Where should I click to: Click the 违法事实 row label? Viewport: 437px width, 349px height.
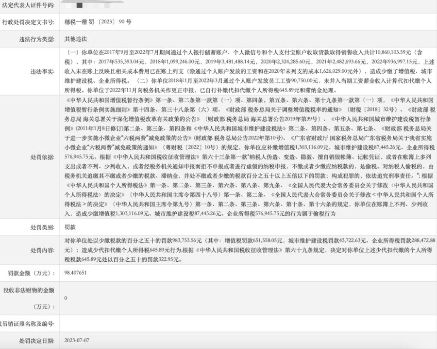(x=42, y=72)
